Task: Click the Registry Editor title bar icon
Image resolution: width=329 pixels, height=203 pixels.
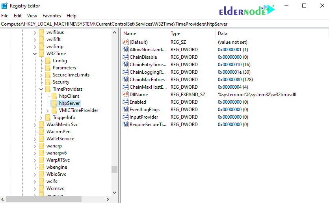Action: coord(5,6)
